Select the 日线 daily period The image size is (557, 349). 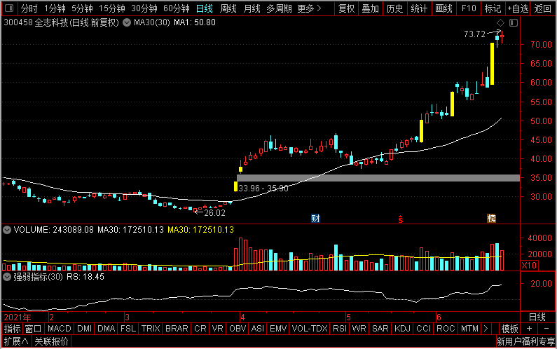pyautogui.click(x=205, y=8)
